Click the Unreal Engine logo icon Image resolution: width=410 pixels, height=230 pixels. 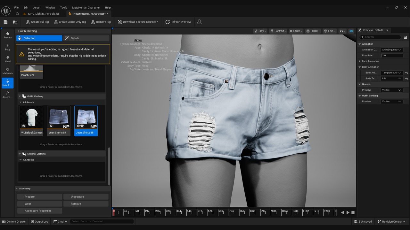tap(6, 11)
